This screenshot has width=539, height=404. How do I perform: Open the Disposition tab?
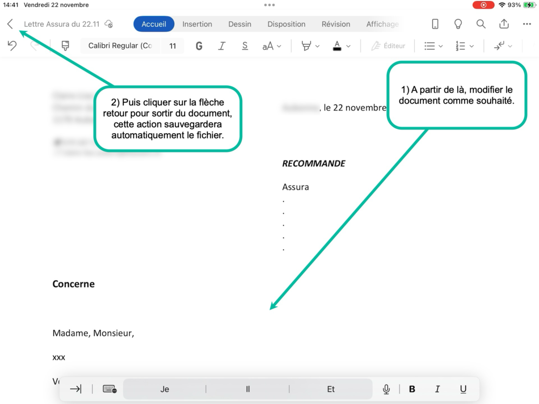(286, 24)
